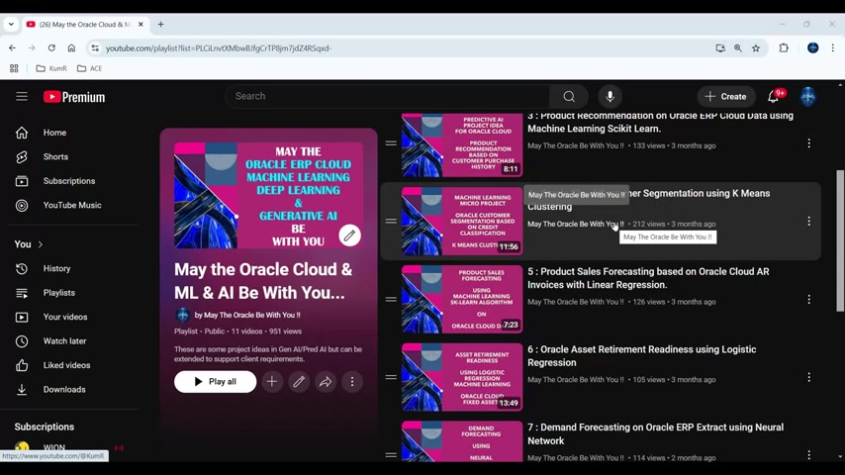The image size is (845, 475).
Task: Click the YouTube search input field
Action: 388,97
